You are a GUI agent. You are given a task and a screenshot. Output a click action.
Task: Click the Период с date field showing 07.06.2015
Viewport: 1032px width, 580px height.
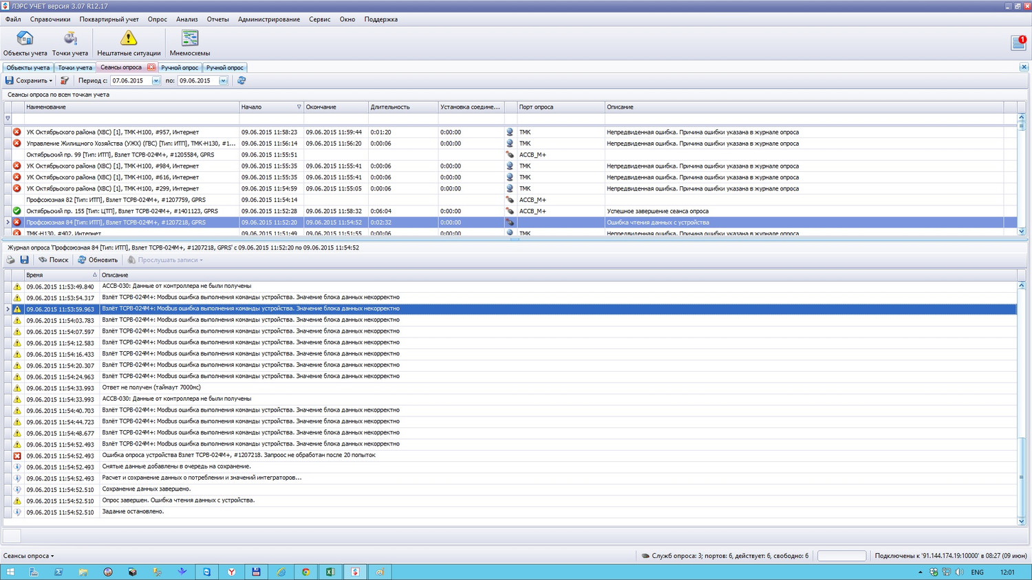point(131,80)
